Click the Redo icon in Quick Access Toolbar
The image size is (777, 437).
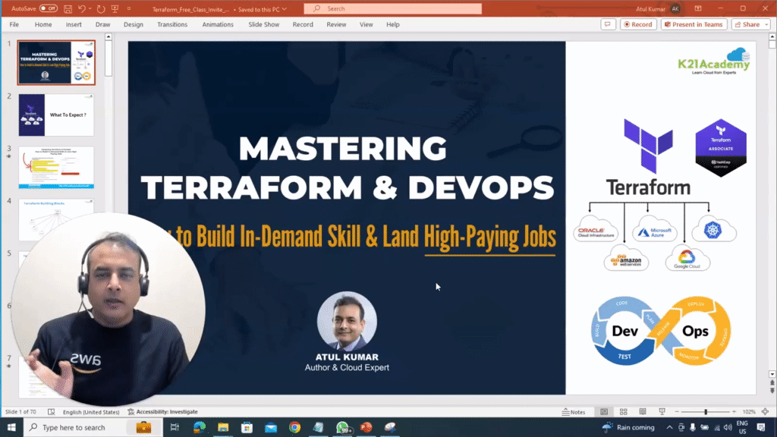pyautogui.click(x=101, y=8)
